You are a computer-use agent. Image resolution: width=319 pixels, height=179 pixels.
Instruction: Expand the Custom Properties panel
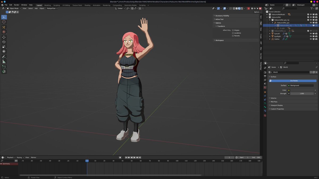[292, 109]
